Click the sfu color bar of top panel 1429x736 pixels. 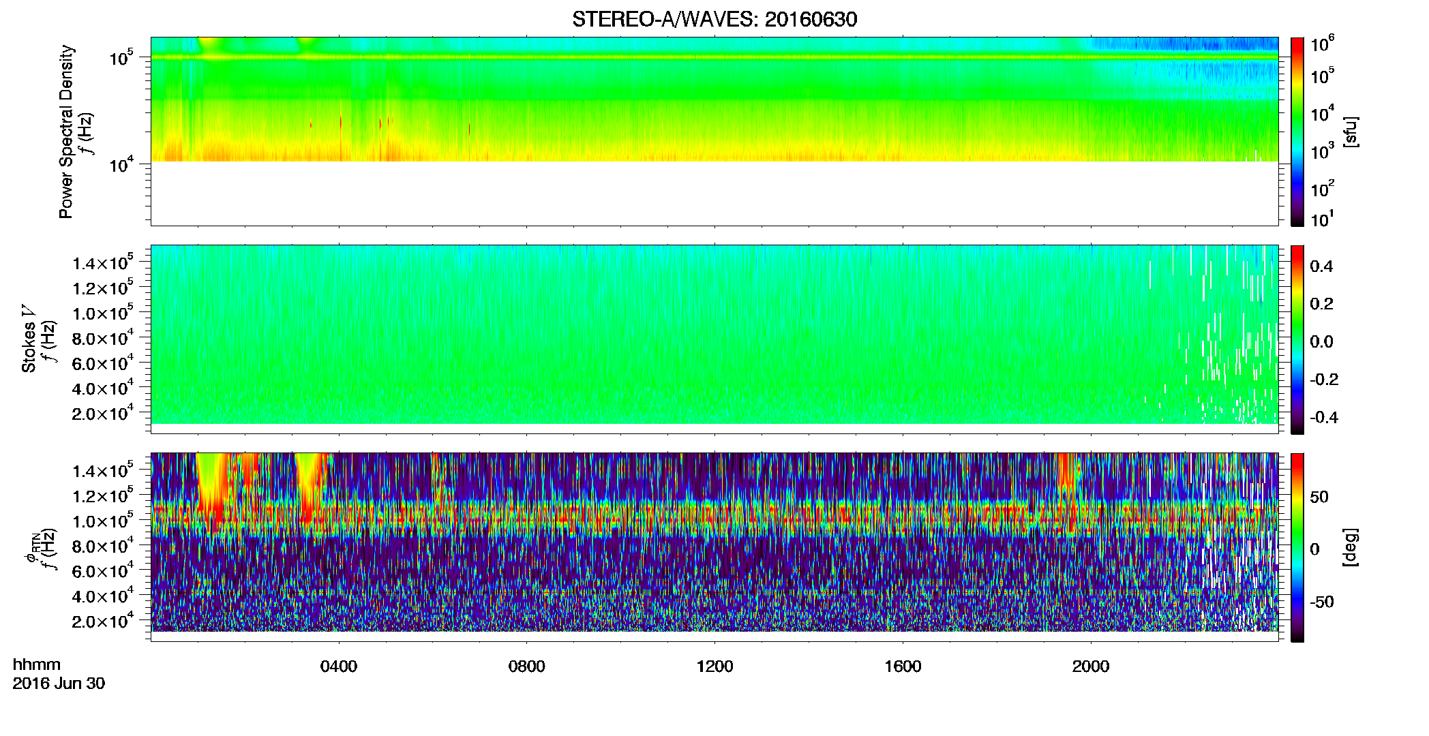coord(1297,132)
